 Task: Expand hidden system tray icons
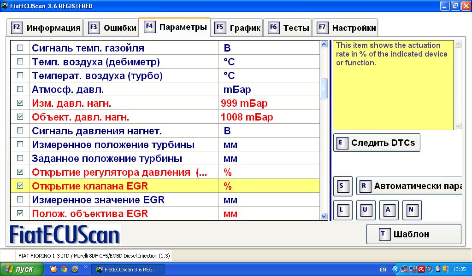coord(395,269)
